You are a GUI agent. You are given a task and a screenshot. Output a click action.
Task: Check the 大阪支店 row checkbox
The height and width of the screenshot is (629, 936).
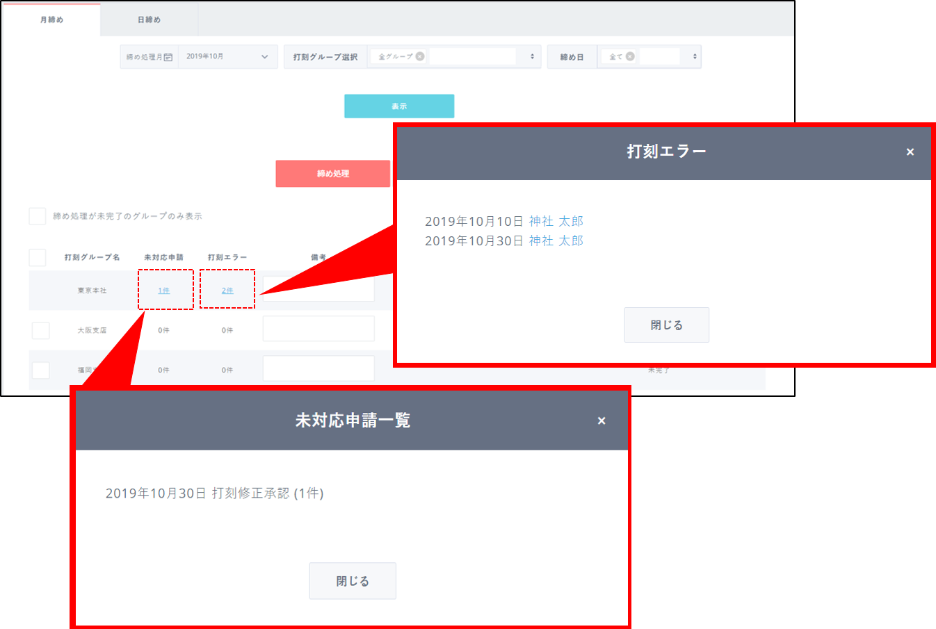(x=41, y=330)
